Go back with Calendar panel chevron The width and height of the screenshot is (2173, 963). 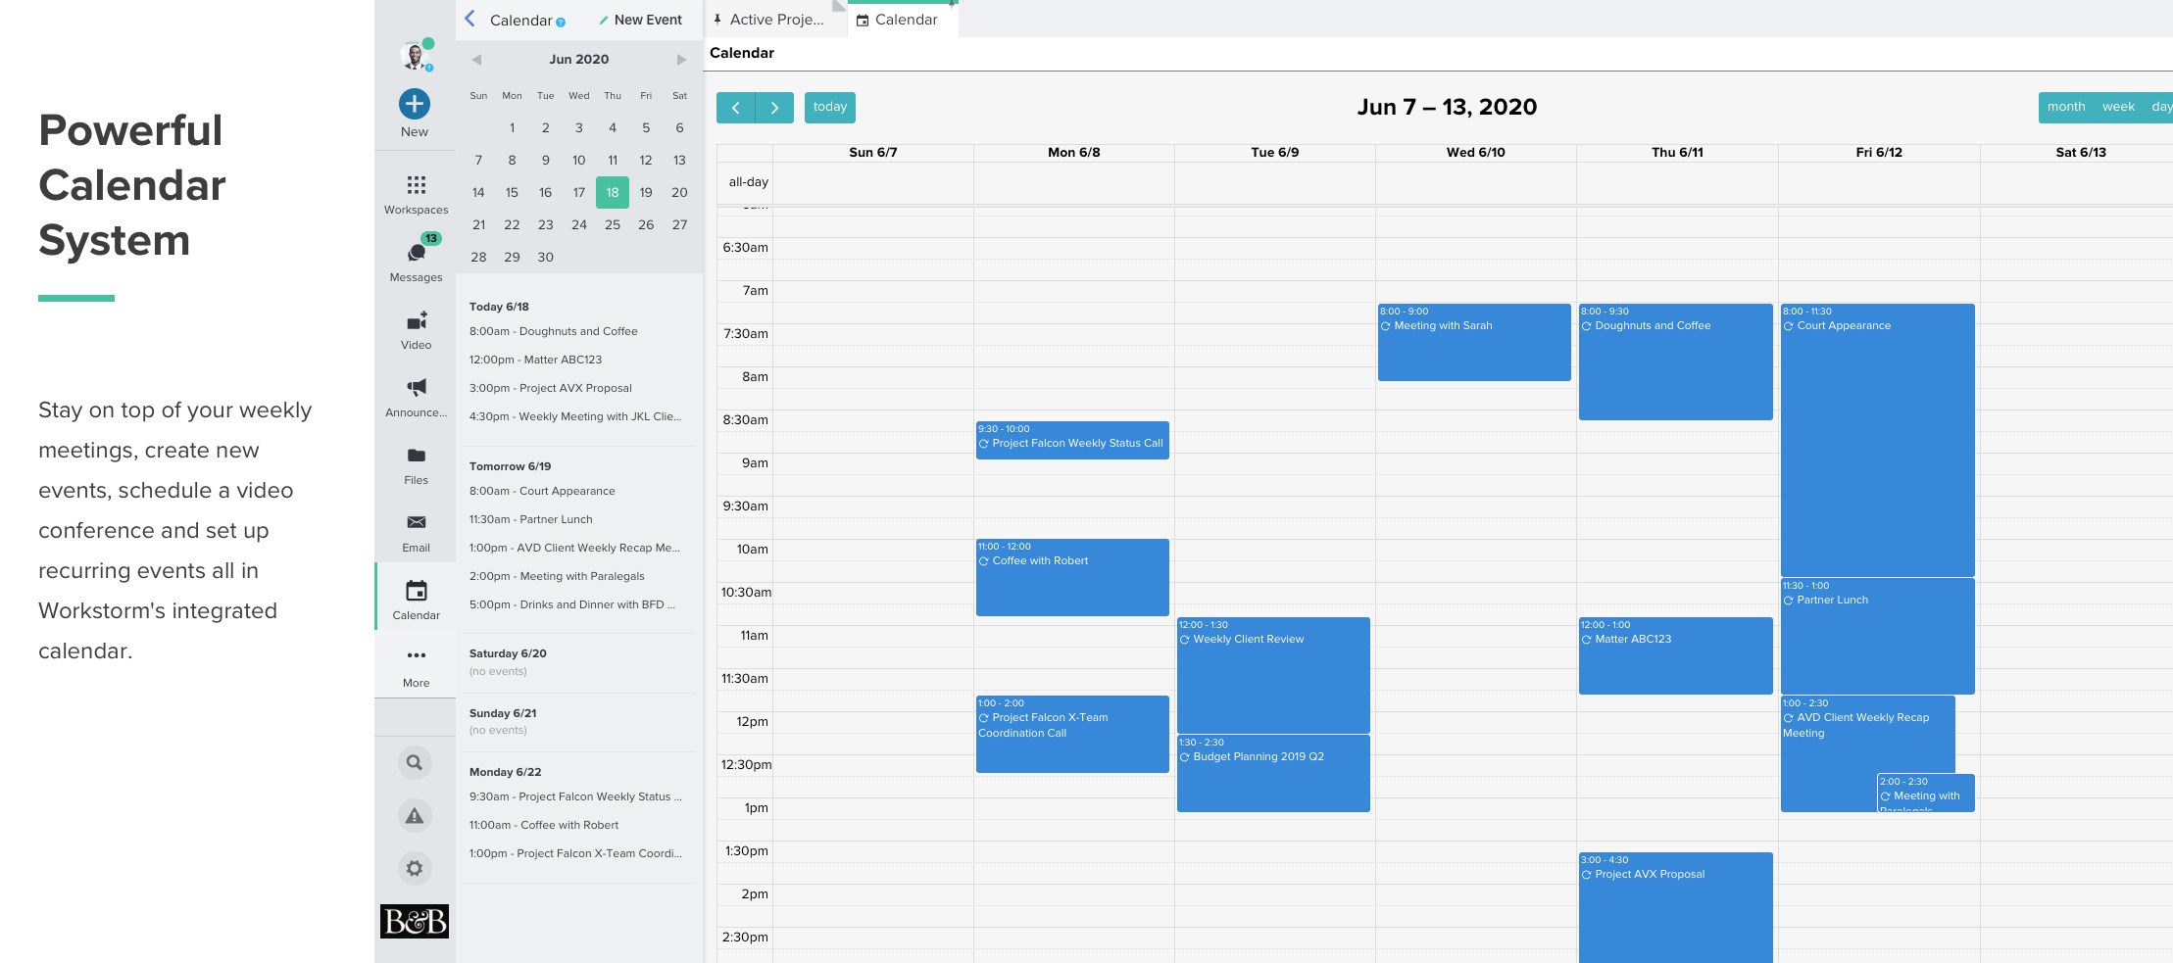pyautogui.click(x=470, y=19)
